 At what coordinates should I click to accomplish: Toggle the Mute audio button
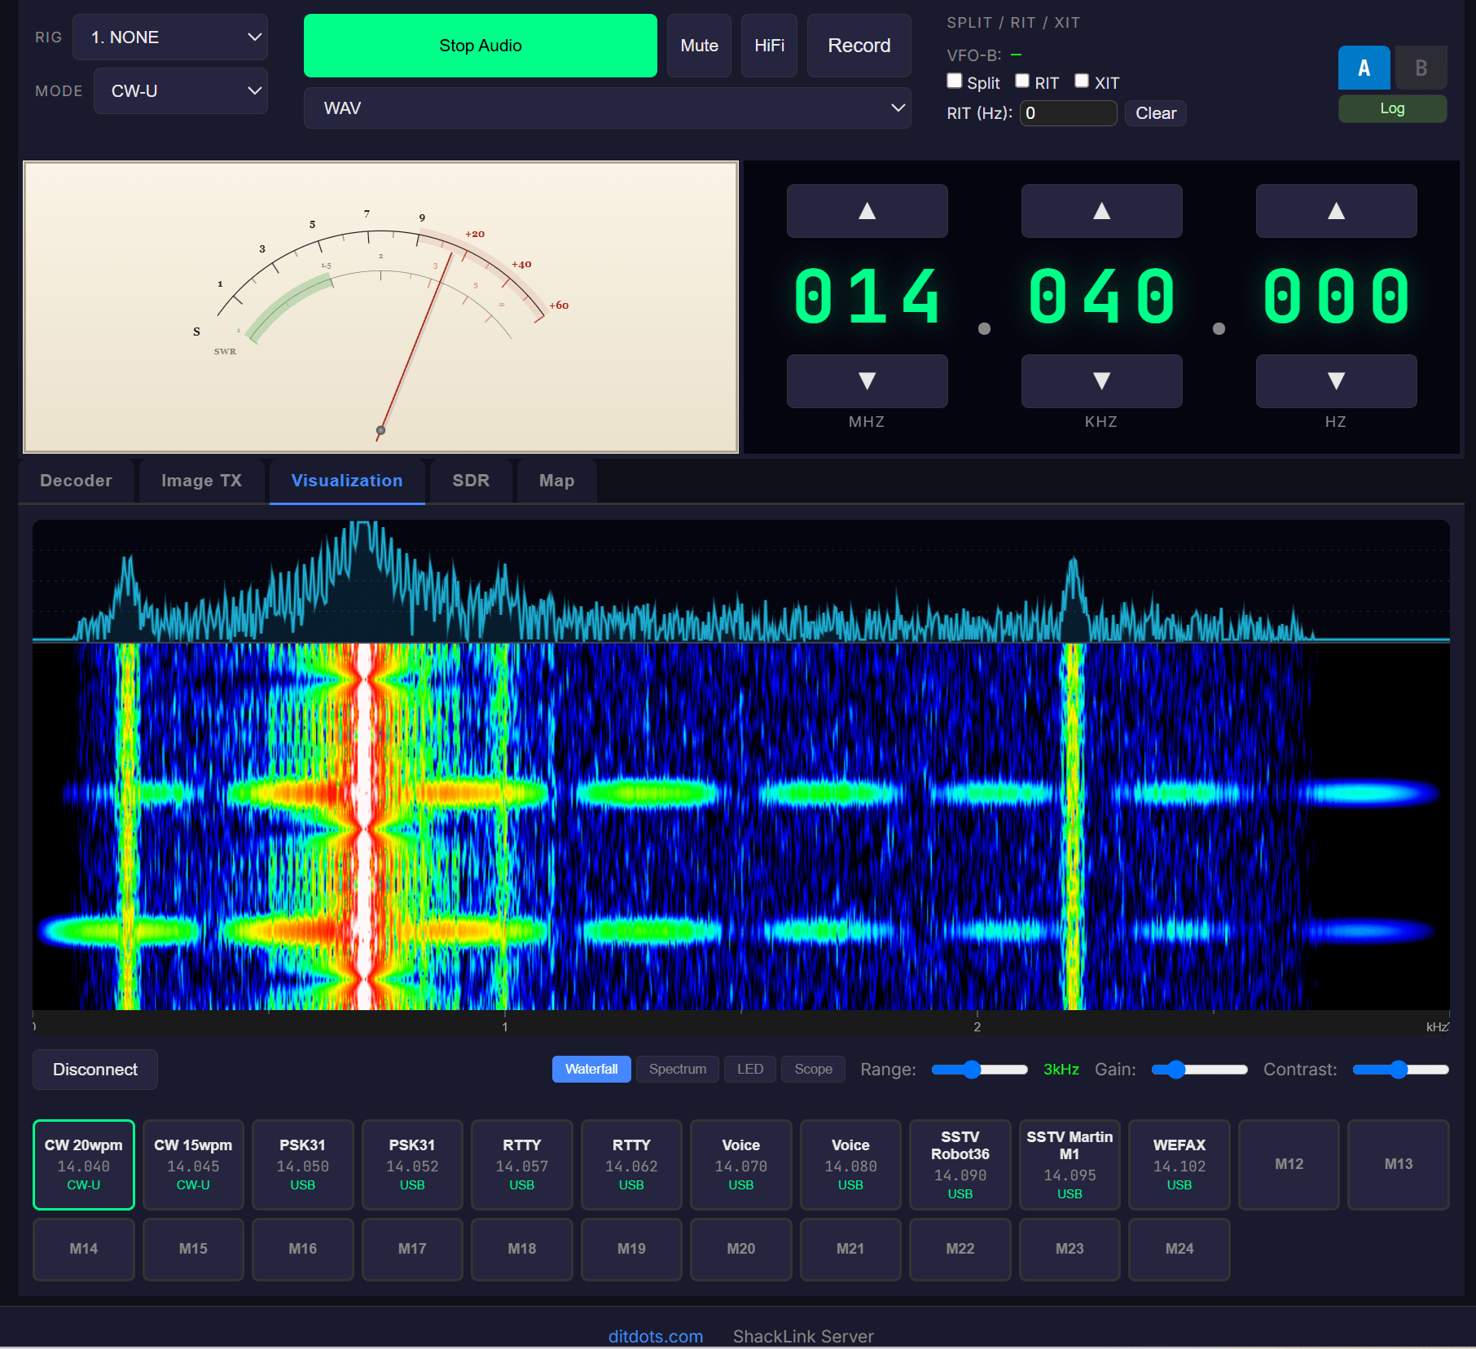pyautogui.click(x=699, y=46)
